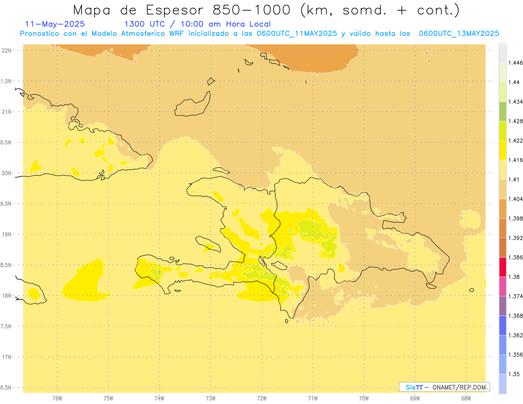Click the '0600UTC_13MAY2025' valid-until timestamp
Screen dimensions: 523x404
click(459, 34)
